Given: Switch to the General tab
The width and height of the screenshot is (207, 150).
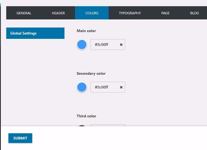Looking at the screenshot, I should (x=24, y=13).
